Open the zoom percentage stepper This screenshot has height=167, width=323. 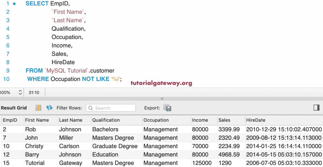[20, 92]
